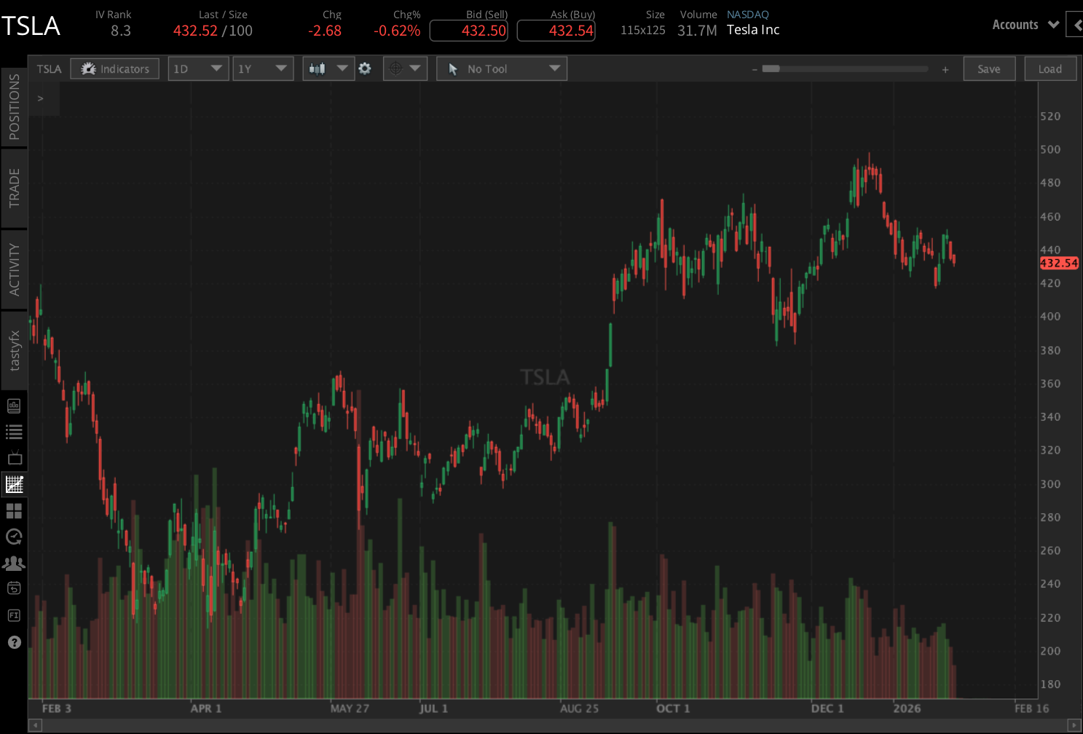Zoom in chart with plus icon
This screenshot has width=1083, height=734.
tap(945, 69)
